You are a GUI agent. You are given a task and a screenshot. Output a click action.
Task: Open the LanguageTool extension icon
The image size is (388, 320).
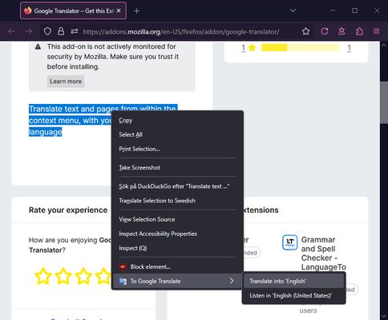(x=289, y=242)
